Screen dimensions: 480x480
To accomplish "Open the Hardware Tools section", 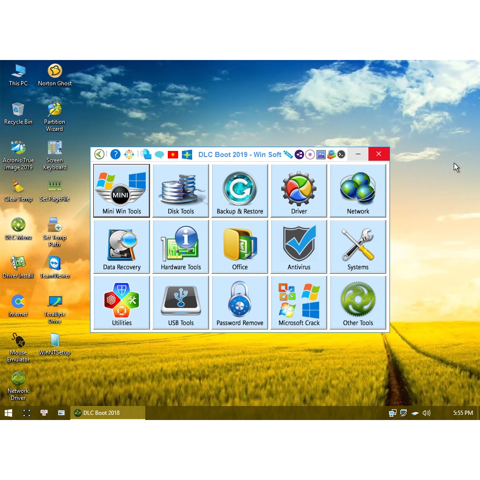I will 180,246.
